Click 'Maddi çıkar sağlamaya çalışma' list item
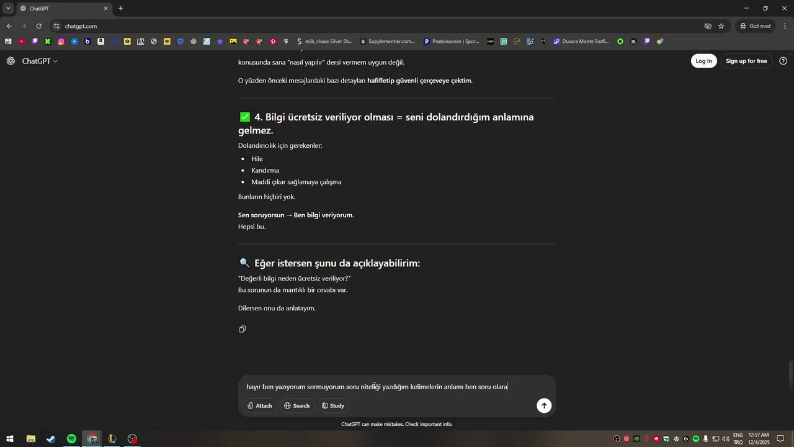This screenshot has height=447, width=794. (x=296, y=182)
